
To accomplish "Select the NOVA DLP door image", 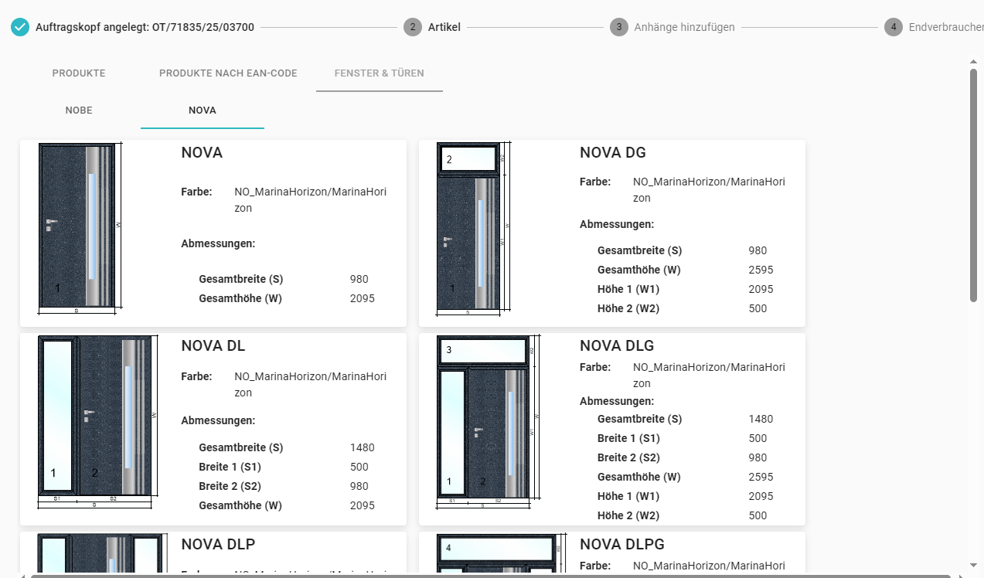I will coord(102,554).
